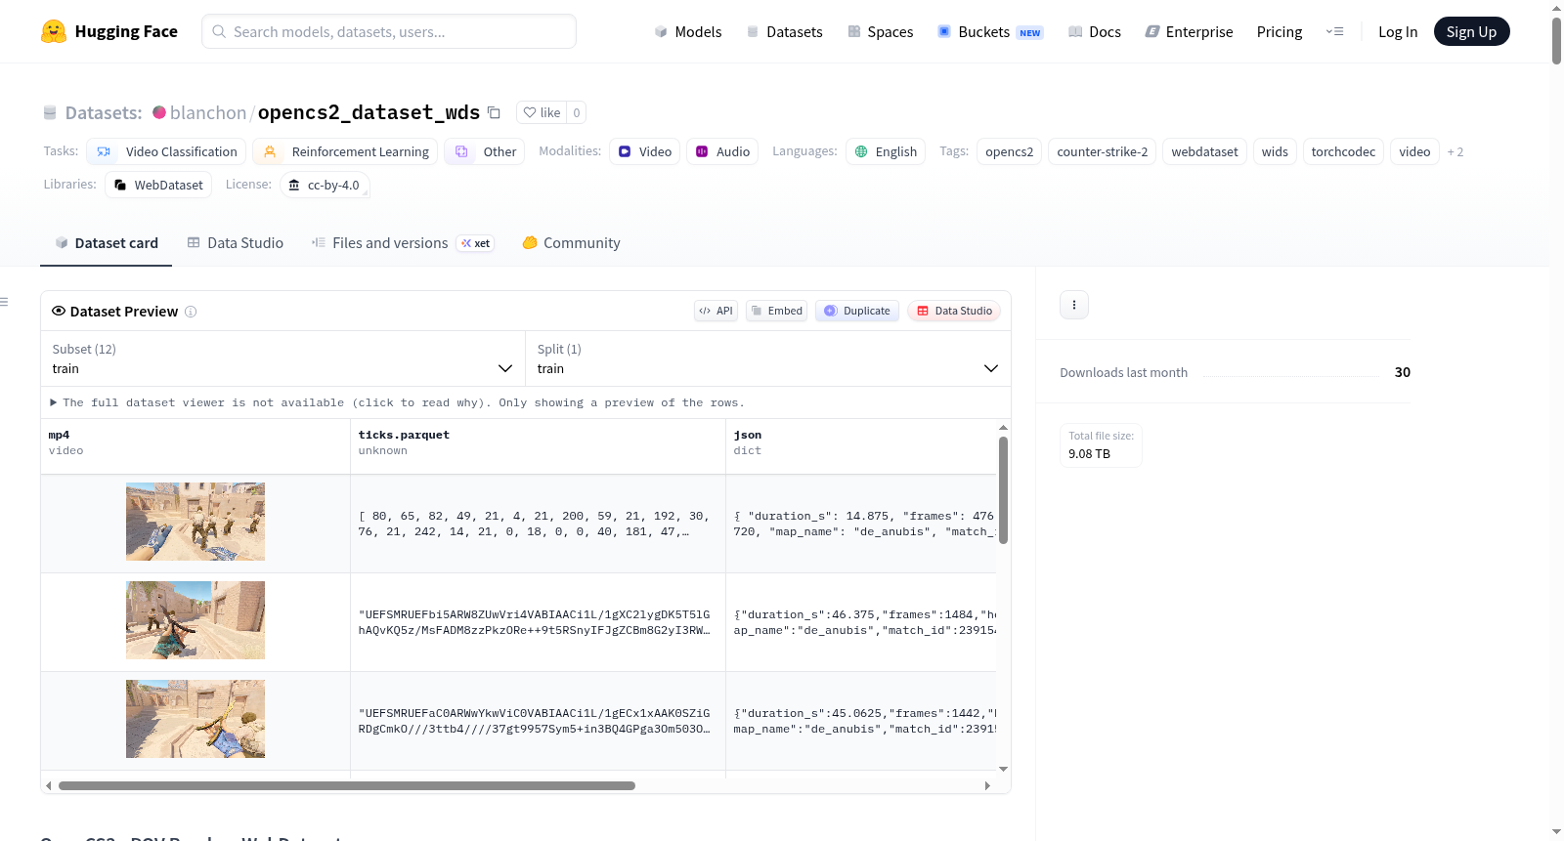Click the page's main vertical scrollbar
Screen dimensions: 1564x841
[1556, 39]
